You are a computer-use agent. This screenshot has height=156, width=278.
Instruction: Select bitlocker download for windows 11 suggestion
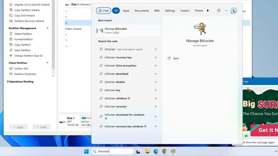click(129, 117)
